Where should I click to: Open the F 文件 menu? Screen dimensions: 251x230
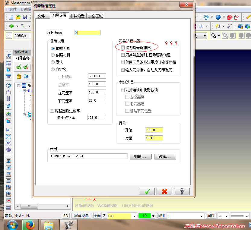tap(11, 9)
